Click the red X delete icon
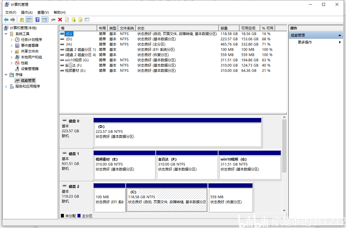The image size is (346, 228). coord(60,20)
